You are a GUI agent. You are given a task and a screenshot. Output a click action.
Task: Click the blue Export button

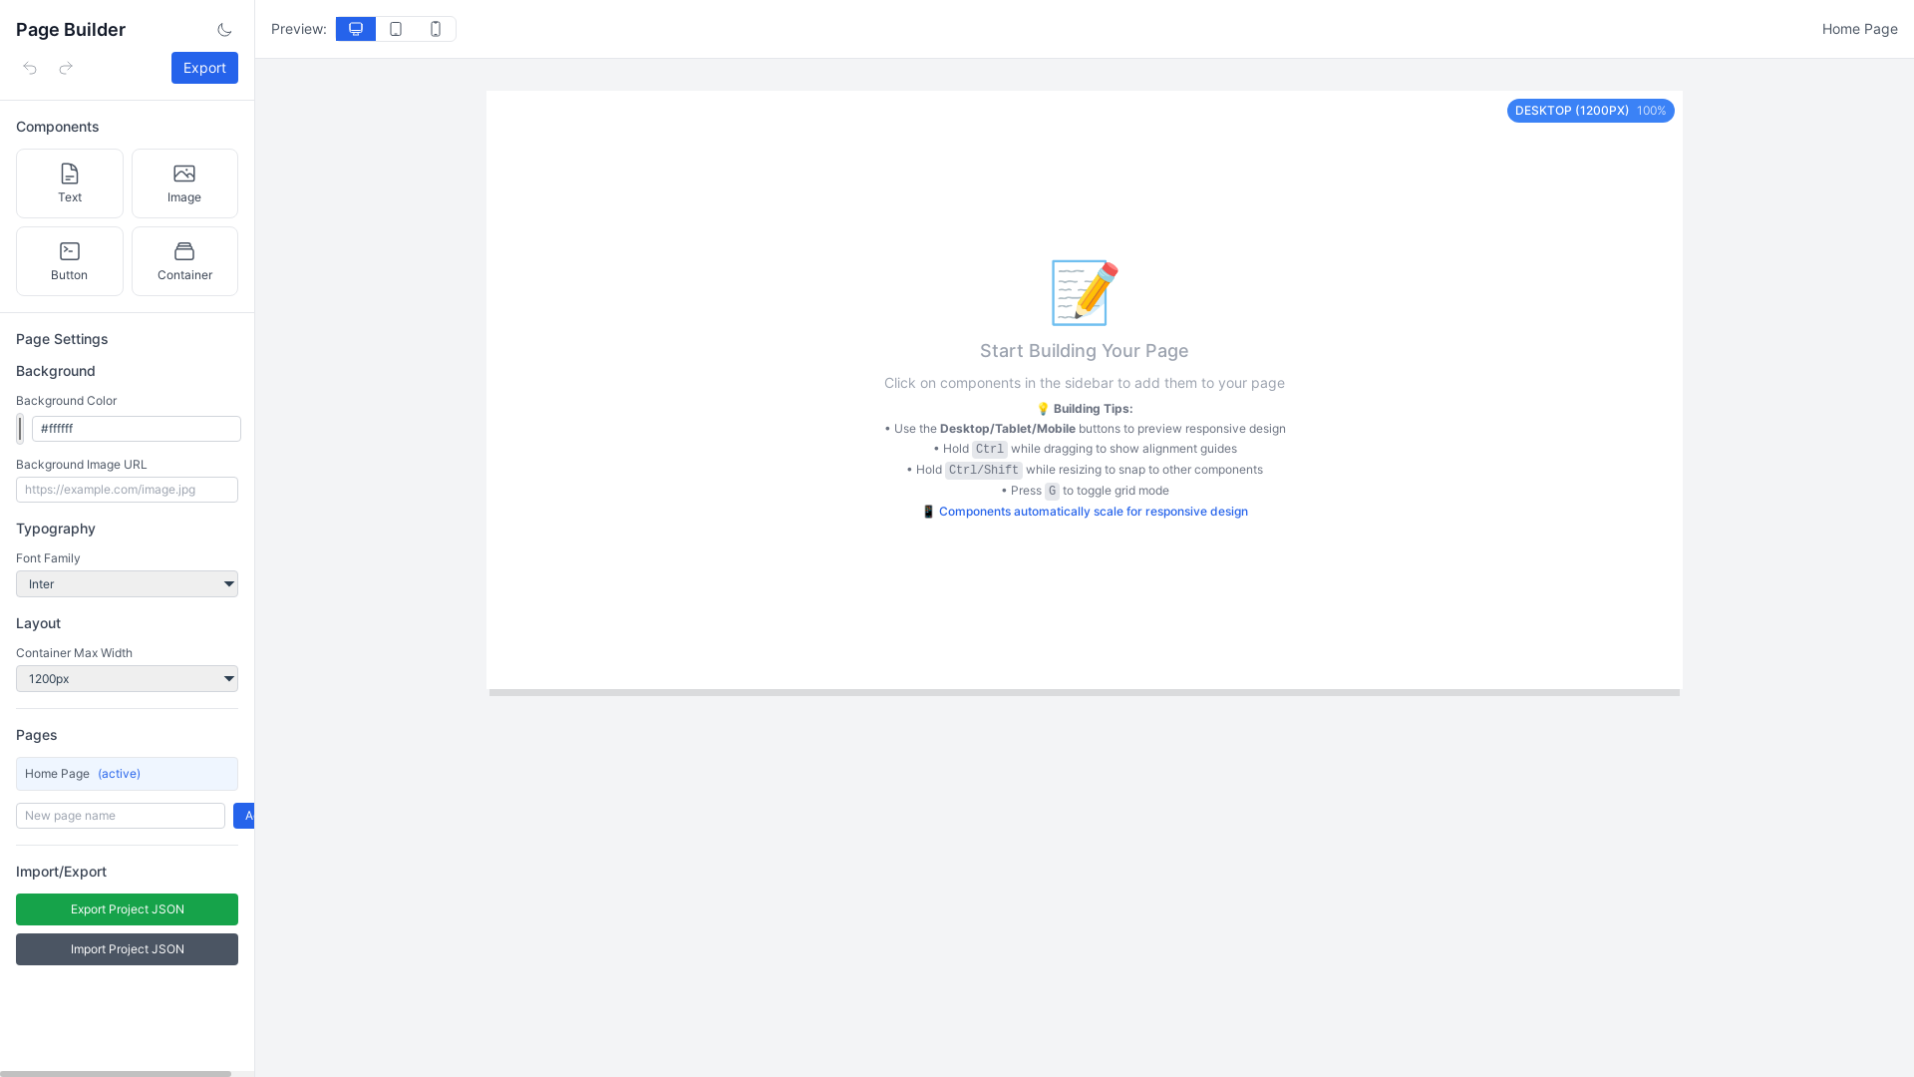click(204, 68)
